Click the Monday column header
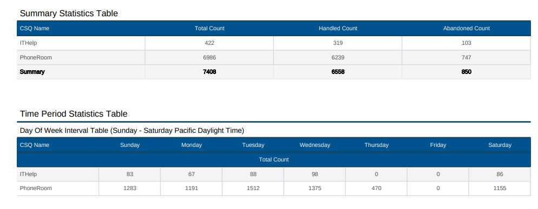Screen dimensions: 538x209 pyautogui.click(x=192, y=145)
